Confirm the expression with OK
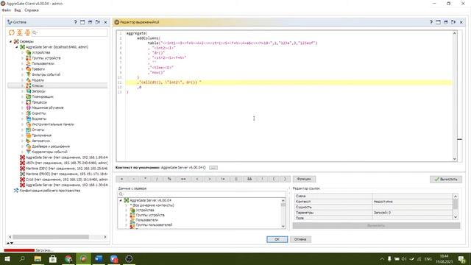The height and width of the screenshot is (265, 471). [x=277, y=239]
